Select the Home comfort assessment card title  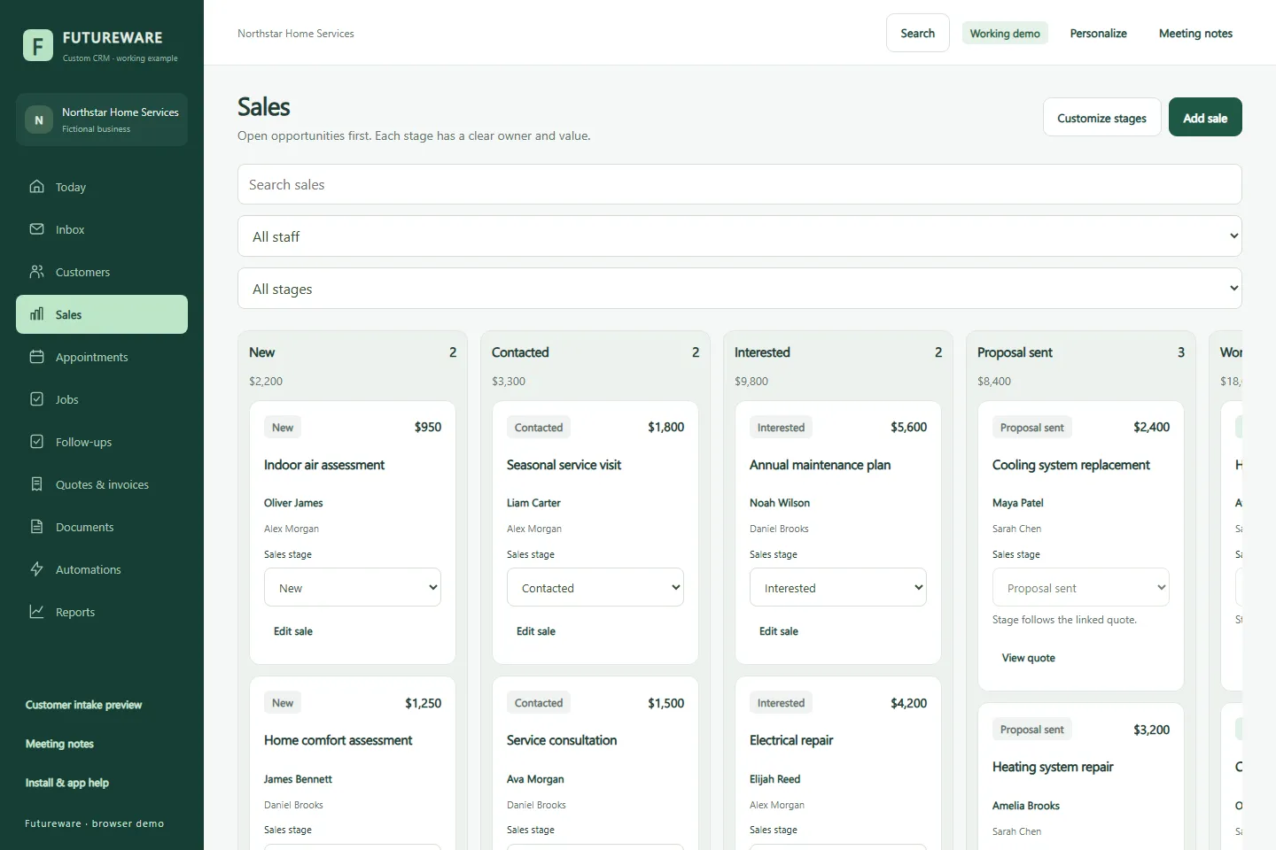[x=338, y=740]
